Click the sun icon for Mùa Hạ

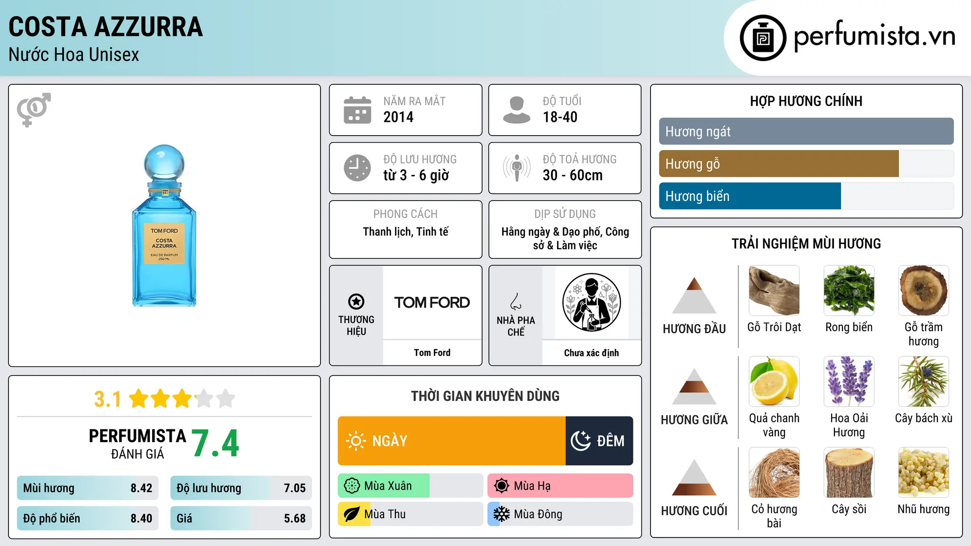[502, 486]
